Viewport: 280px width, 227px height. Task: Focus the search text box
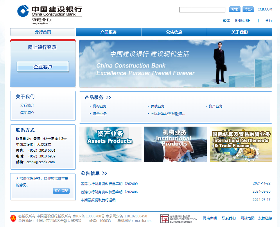pos(202,10)
